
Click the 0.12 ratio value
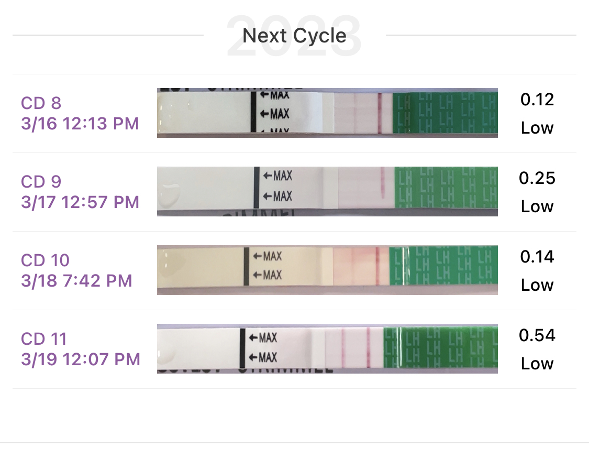coord(537,100)
